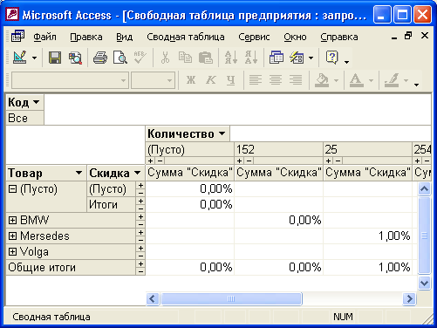Click the font color A icon
437x328 pixels.
pyautogui.click(x=357, y=80)
